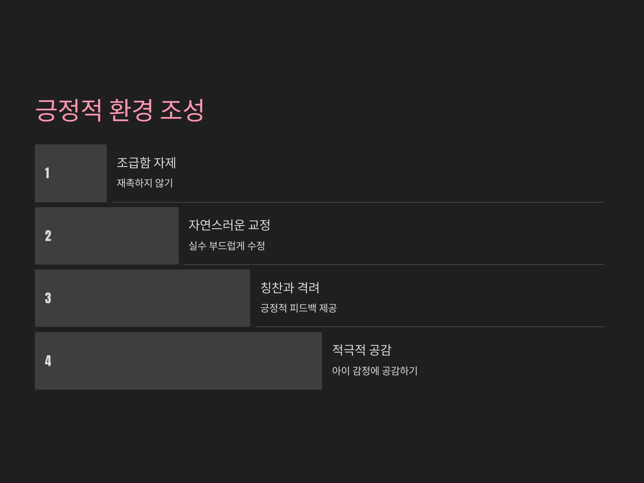This screenshot has width=644, height=483.
Task: Click the number 4 in fourth block
Action: [x=48, y=361]
